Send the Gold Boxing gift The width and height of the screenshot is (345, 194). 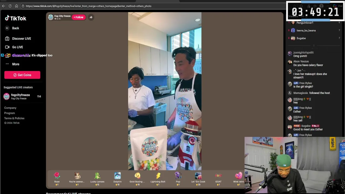tap(137, 179)
